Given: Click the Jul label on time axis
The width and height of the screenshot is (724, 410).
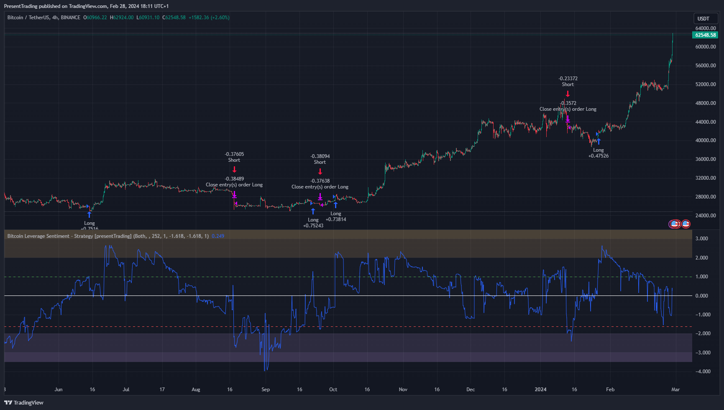Looking at the screenshot, I should click(126, 390).
